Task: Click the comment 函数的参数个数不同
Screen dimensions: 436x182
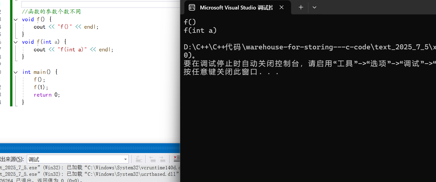Action: tap(51, 12)
